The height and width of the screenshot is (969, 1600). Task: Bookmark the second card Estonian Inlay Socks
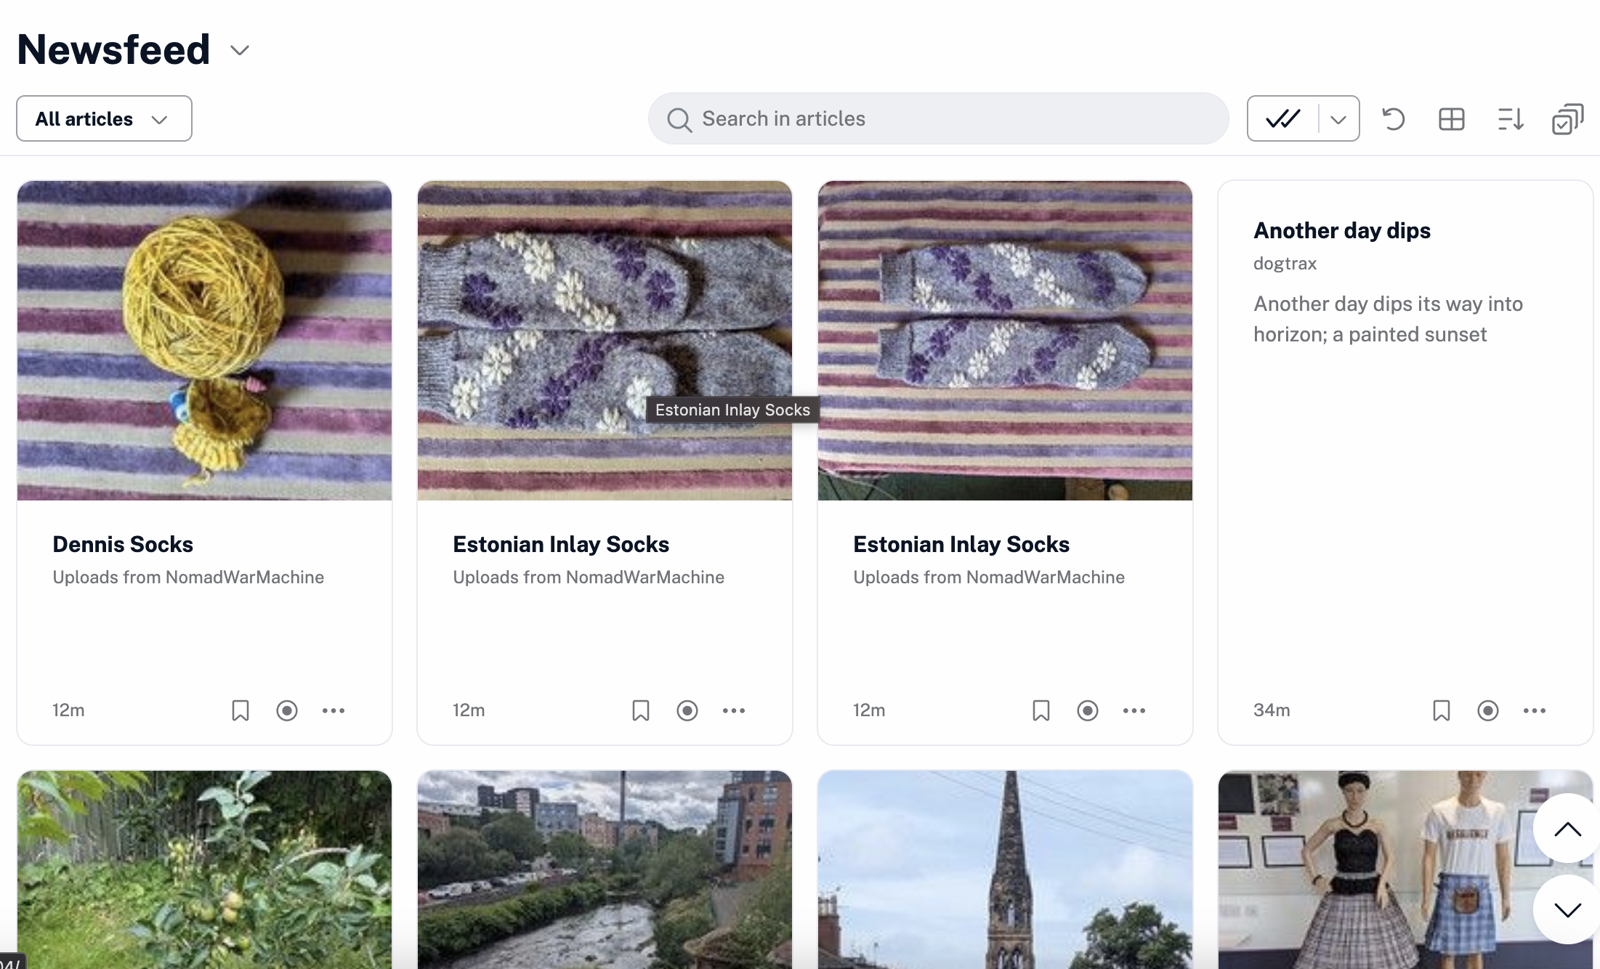pyautogui.click(x=641, y=710)
